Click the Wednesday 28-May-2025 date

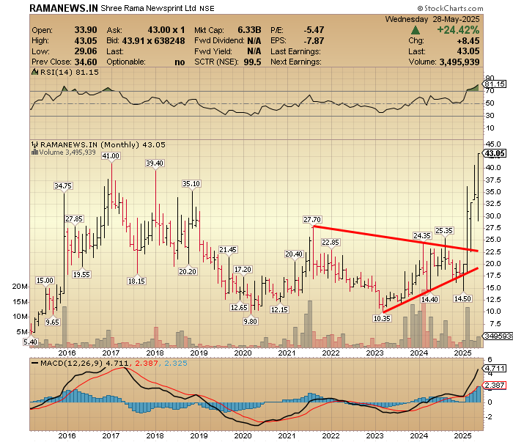point(432,19)
